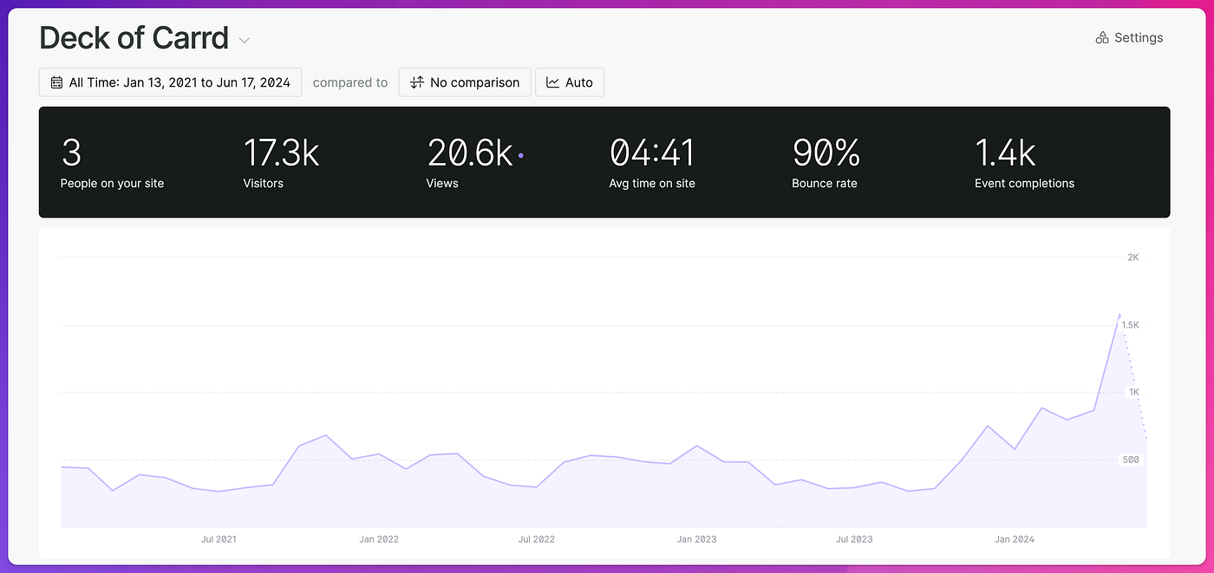The width and height of the screenshot is (1214, 573).
Task: Click the chart peak data point
Action: [1119, 315]
